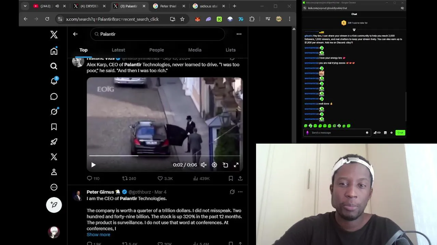Image resolution: width=437 pixels, height=245 pixels.
Task: Repost the Alex Karp post (240)
Action: [129, 178]
